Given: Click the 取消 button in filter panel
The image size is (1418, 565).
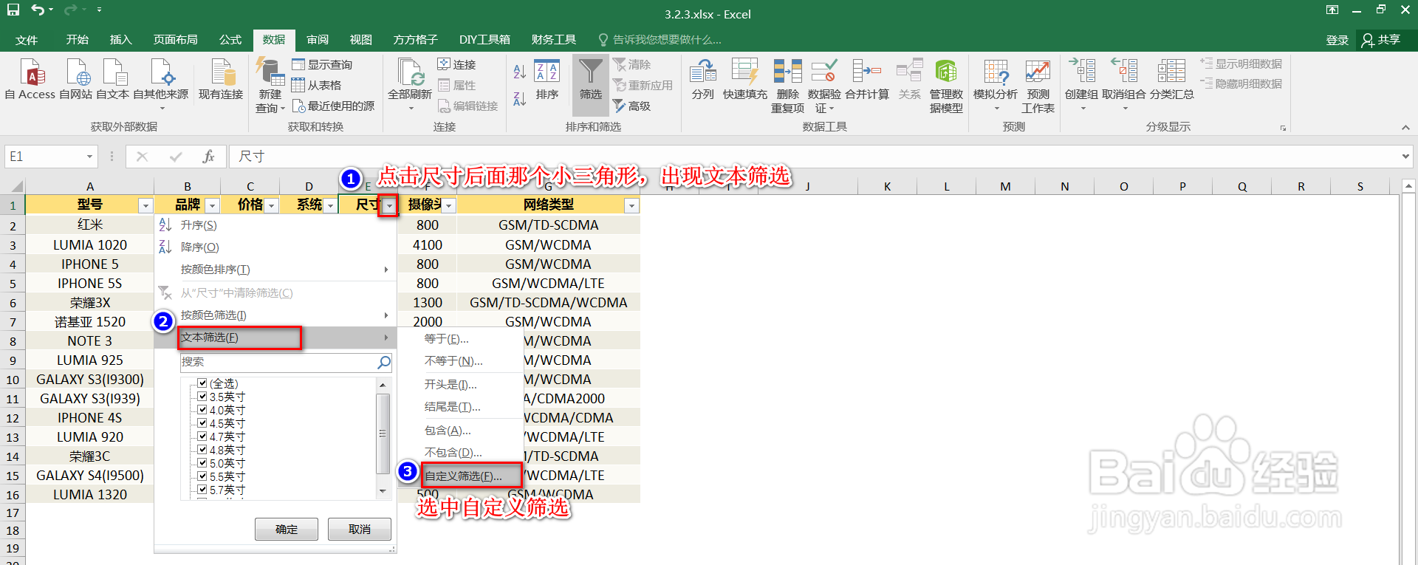Looking at the screenshot, I should click(x=360, y=530).
